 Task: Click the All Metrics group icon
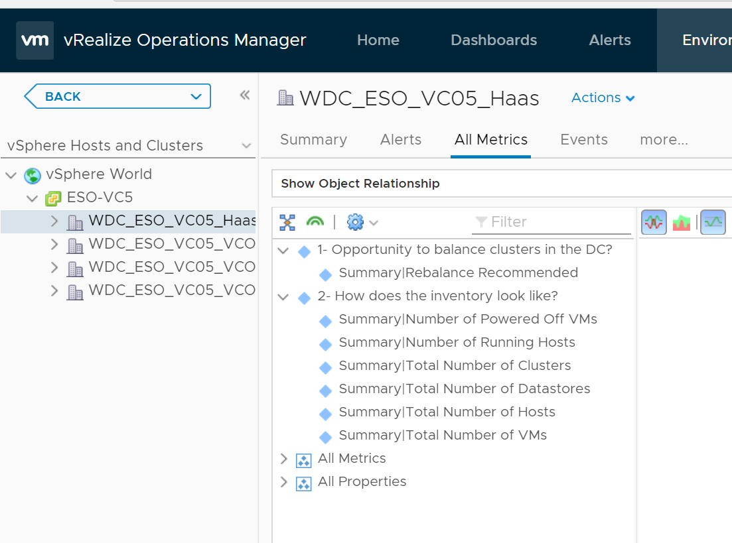click(303, 459)
